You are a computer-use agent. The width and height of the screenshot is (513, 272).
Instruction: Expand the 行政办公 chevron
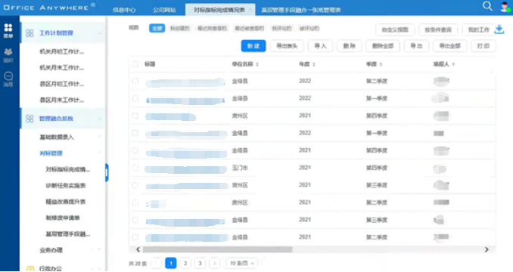tap(99, 268)
